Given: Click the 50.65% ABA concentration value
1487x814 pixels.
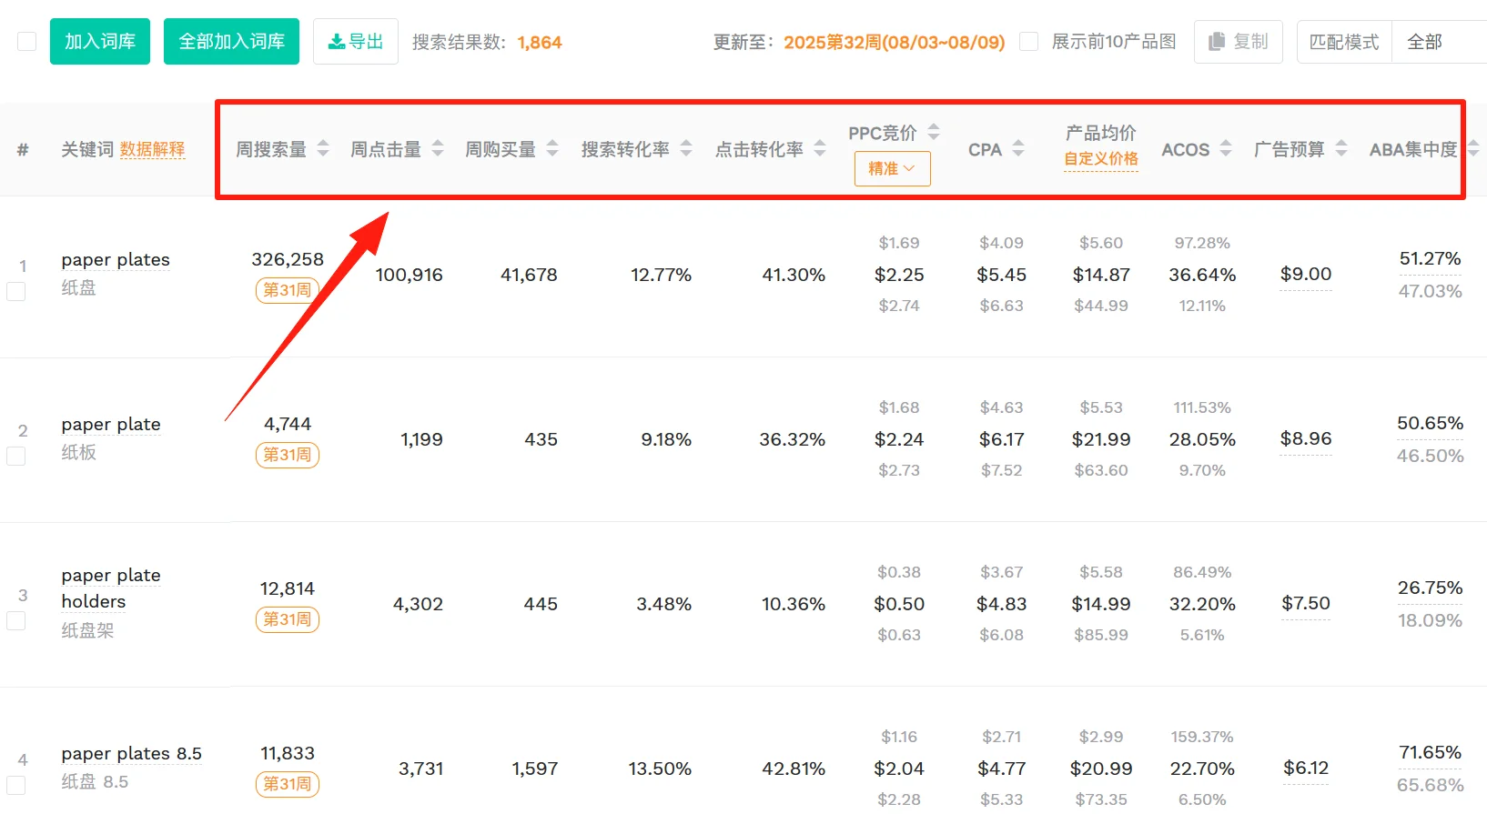Looking at the screenshot, I should (x=1430, y=424).
